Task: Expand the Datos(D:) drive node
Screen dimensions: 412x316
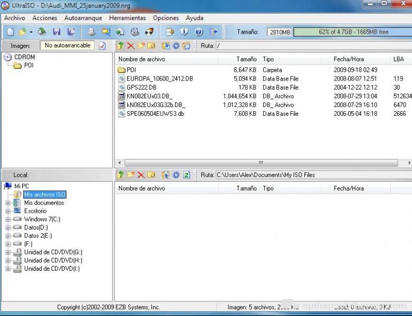Action: [8, 228]
